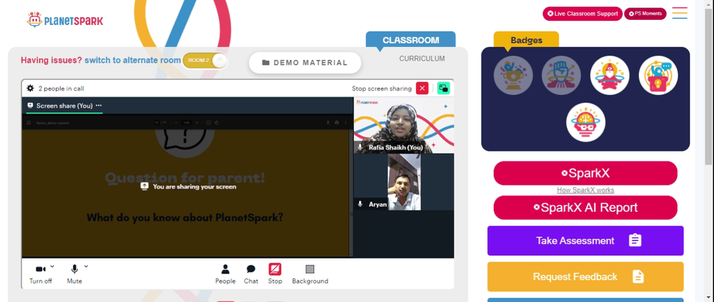Click red X to stop screen sharing

point(422,89)
